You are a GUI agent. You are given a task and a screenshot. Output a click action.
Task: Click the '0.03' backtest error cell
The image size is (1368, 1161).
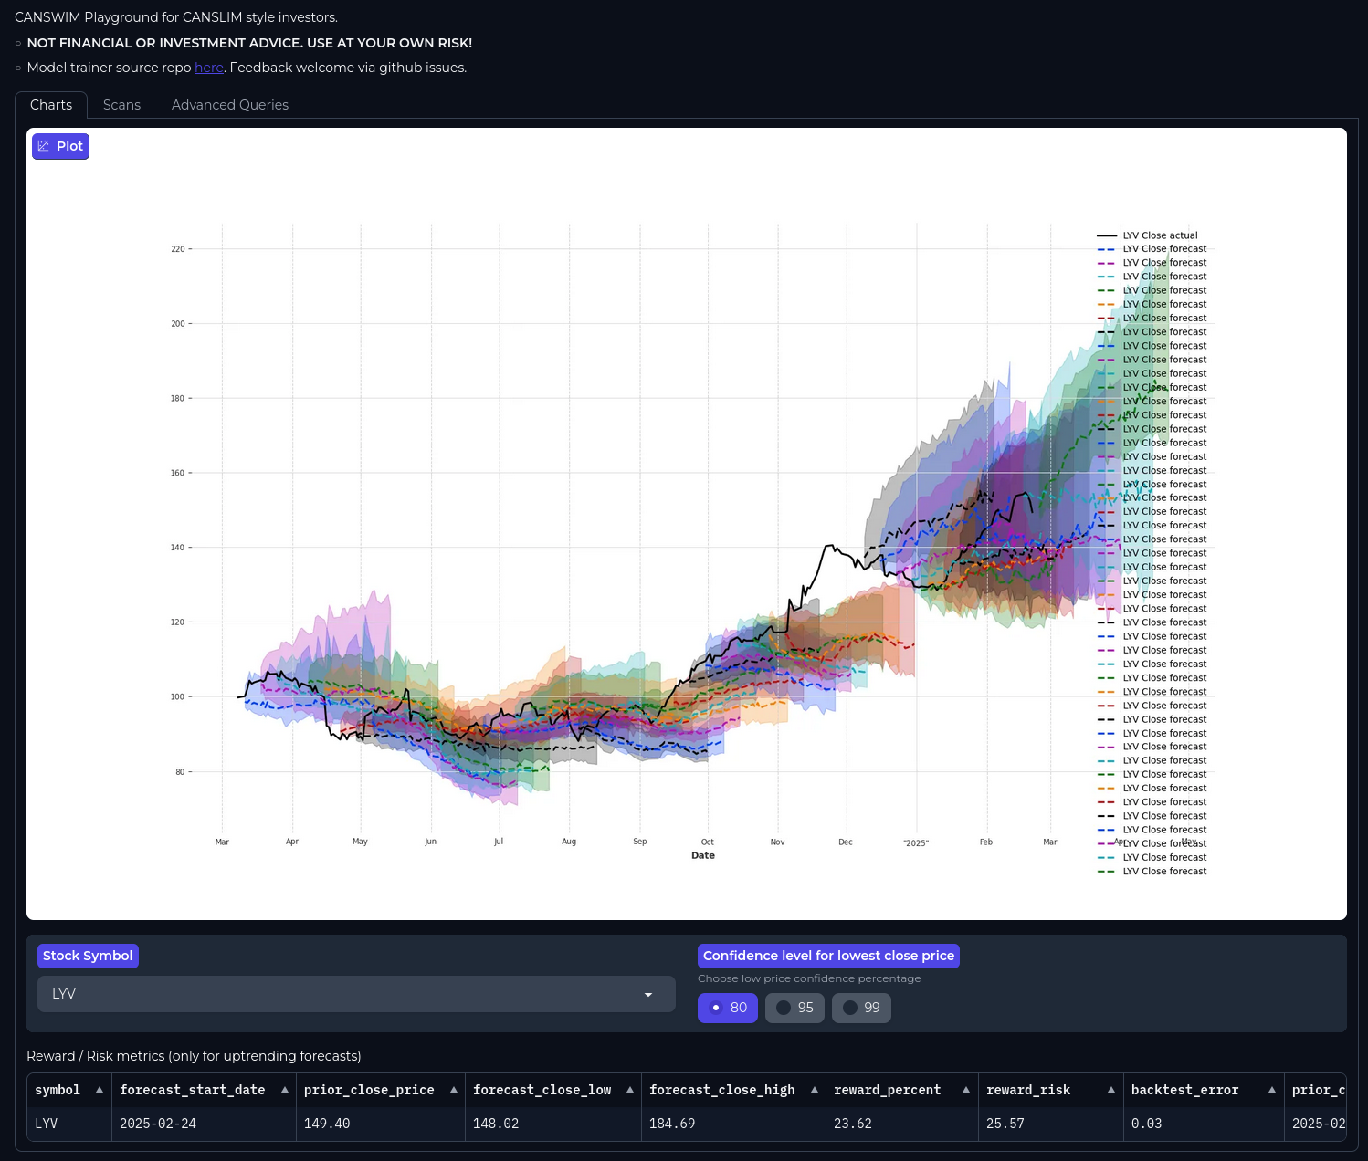click(1204, 1124)
